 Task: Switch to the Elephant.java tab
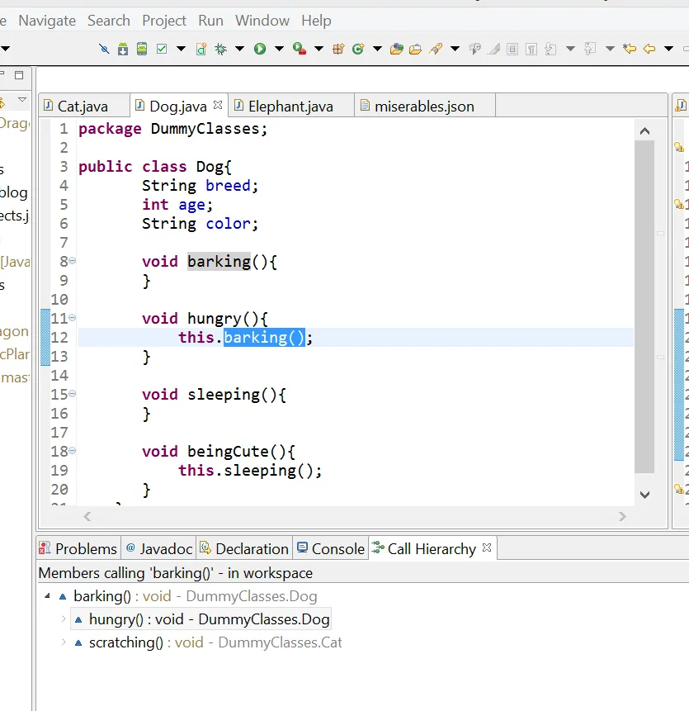(290, 107)
